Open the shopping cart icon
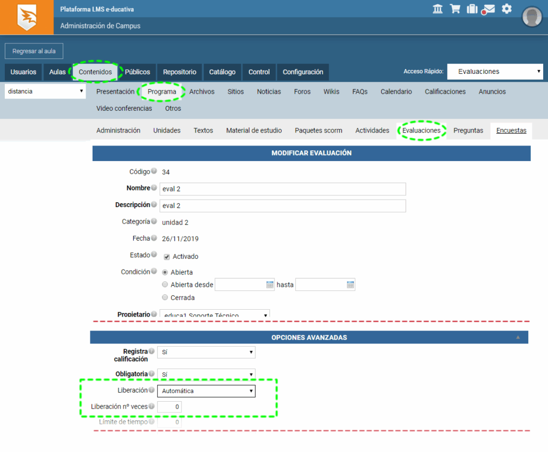Screen dimensions: 548x452 tap(455, 9)
